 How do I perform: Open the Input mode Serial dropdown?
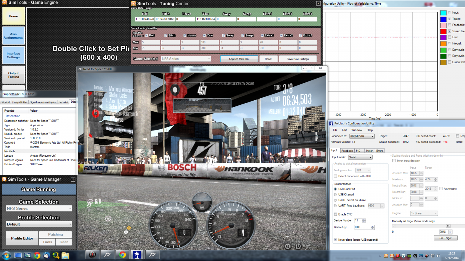pos(360,157)
